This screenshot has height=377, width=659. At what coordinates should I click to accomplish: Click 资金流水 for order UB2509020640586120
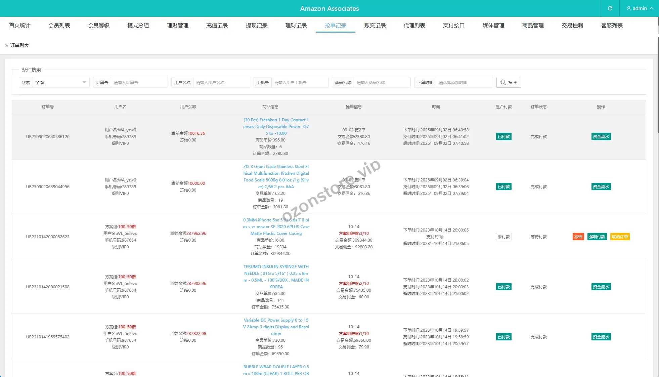(601, 136)
